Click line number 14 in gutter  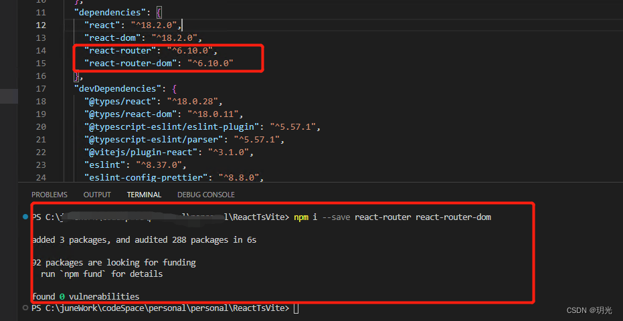[41, 50]
